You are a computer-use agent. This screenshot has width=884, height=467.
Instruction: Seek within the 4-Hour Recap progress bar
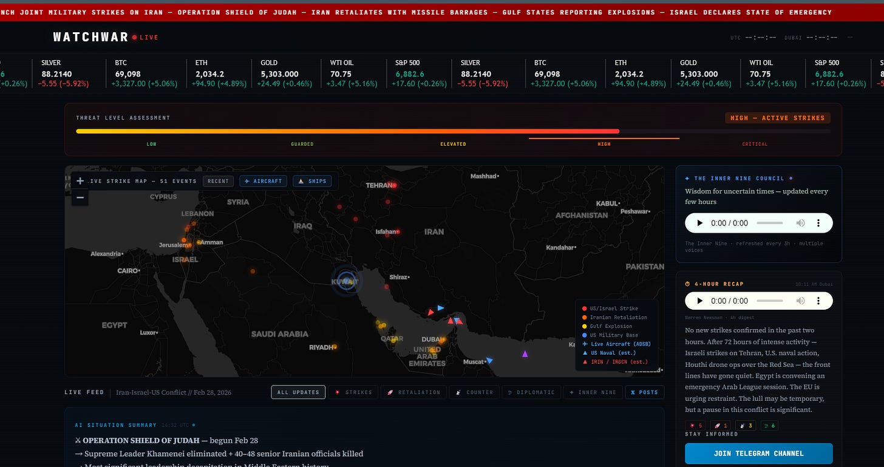click(770, 301)
